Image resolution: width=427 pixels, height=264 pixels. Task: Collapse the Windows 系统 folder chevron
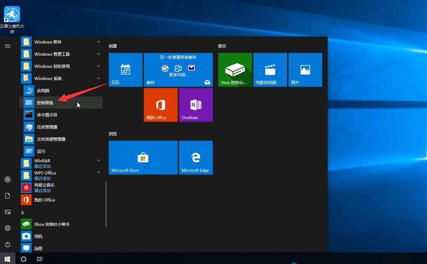pos(98,78)
